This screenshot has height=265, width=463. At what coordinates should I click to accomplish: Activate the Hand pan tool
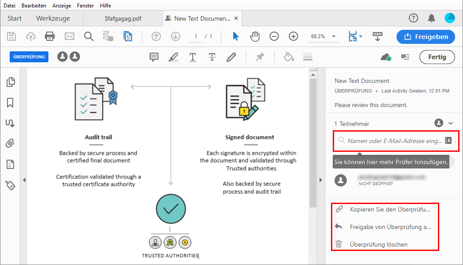(255, 36)
